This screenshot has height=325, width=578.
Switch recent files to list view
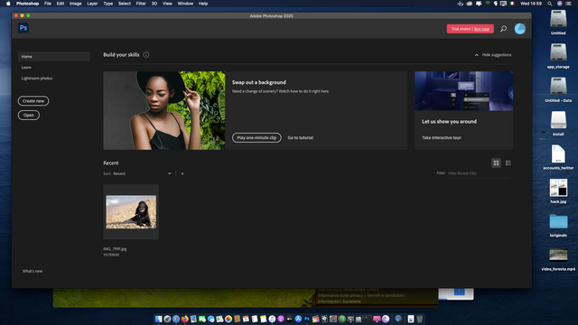click(508, 162)
